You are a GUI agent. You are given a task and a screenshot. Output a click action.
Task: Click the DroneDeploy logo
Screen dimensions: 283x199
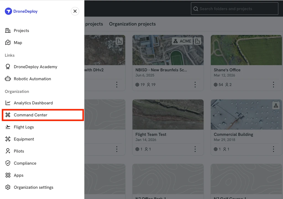[x=21, y=11]
